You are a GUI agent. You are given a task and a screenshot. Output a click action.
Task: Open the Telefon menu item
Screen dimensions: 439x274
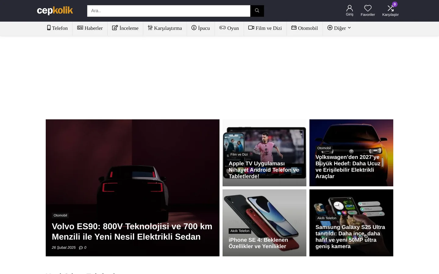[57, 28]
